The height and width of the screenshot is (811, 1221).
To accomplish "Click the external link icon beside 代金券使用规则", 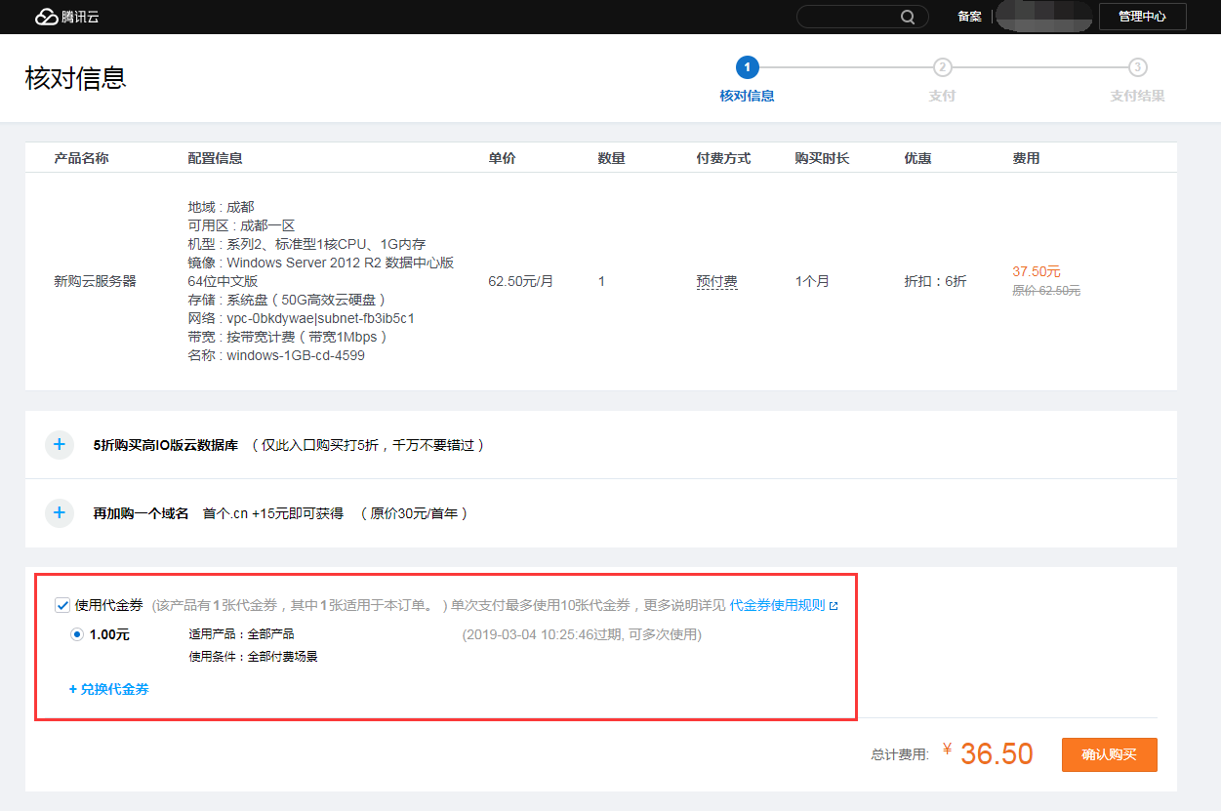I will click(834, 606).
